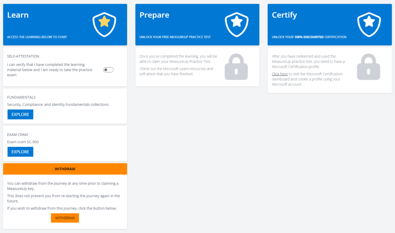The width and height of the screenshot is (395, 233).
Task: Click the star shield icon in Certify header
Action: (x=369, y=23)
